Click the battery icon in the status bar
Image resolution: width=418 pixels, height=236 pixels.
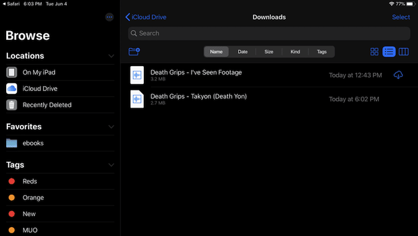[x=411, y=4]
